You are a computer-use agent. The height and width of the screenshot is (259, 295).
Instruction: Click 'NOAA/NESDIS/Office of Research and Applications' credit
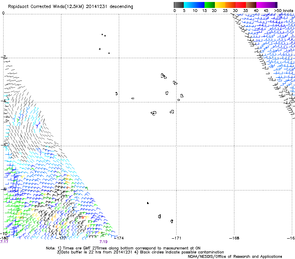point(235,257)
